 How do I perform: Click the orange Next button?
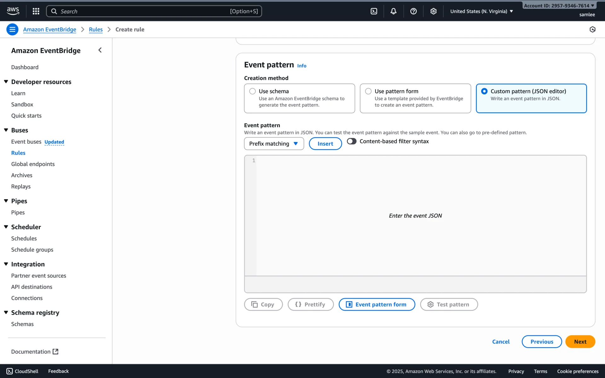(x=580, y=341)
